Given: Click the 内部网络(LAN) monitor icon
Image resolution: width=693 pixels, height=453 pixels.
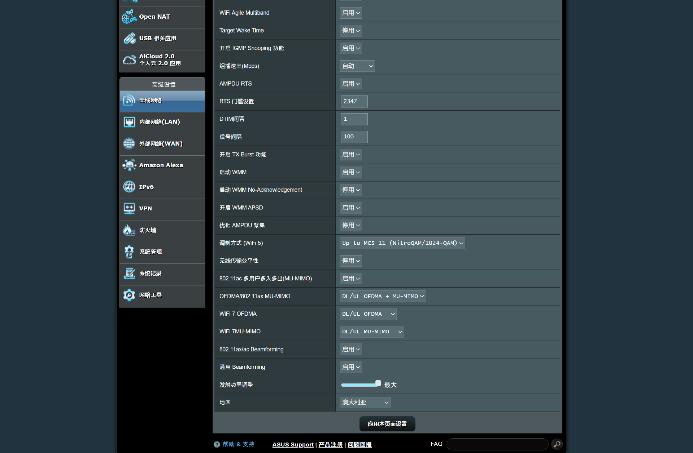Looking at the screenshot, I should [x=129, y=122].
